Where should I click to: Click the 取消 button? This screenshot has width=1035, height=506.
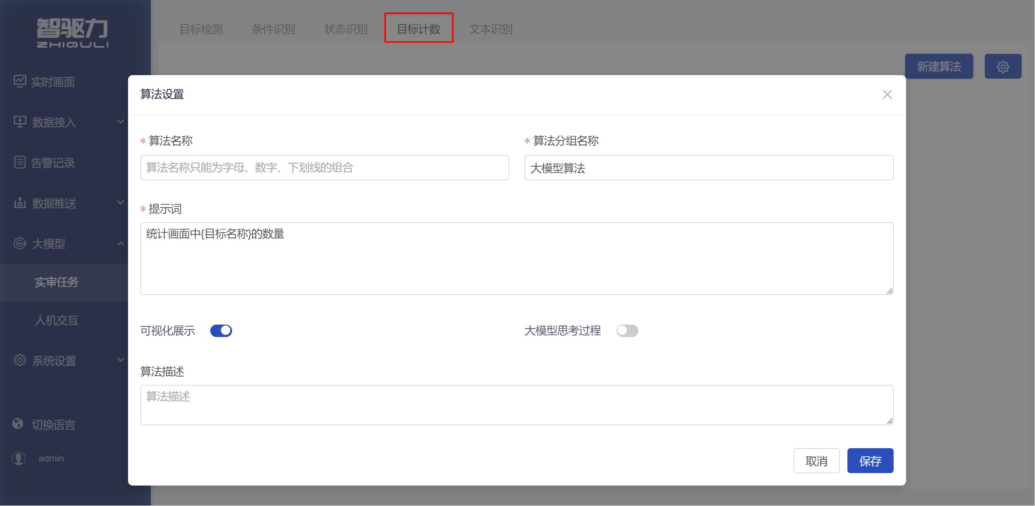tap(816, 461)
